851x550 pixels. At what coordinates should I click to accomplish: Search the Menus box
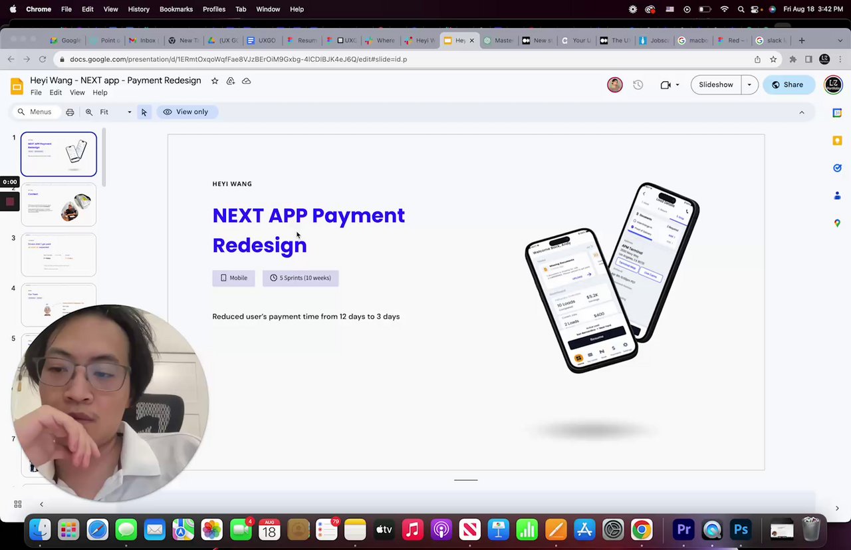tap(35, 112)
